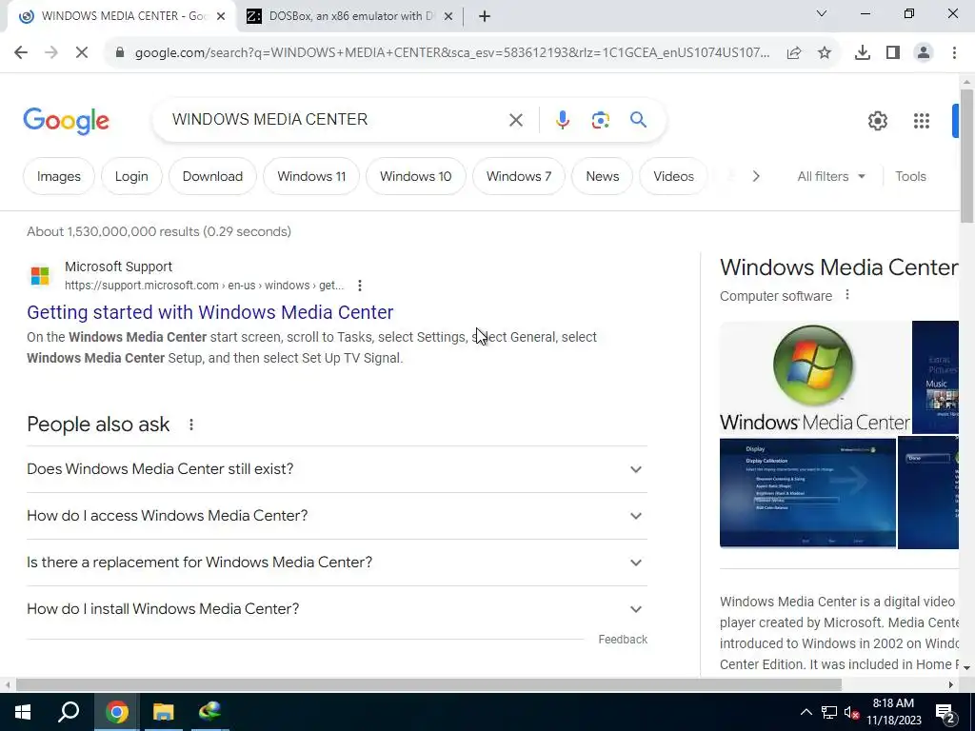The image size is (975, 731).
Task: Open the Display Calibration screenshot thumbnail
Action: click(807, 493)
